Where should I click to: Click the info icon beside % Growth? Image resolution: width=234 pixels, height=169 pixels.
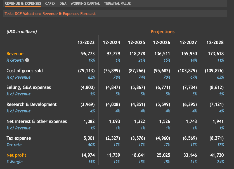(27, 60)
